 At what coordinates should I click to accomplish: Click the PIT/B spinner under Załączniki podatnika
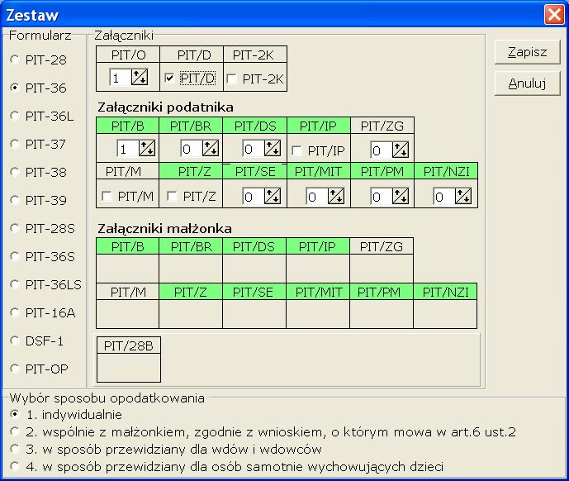(147, 149)
